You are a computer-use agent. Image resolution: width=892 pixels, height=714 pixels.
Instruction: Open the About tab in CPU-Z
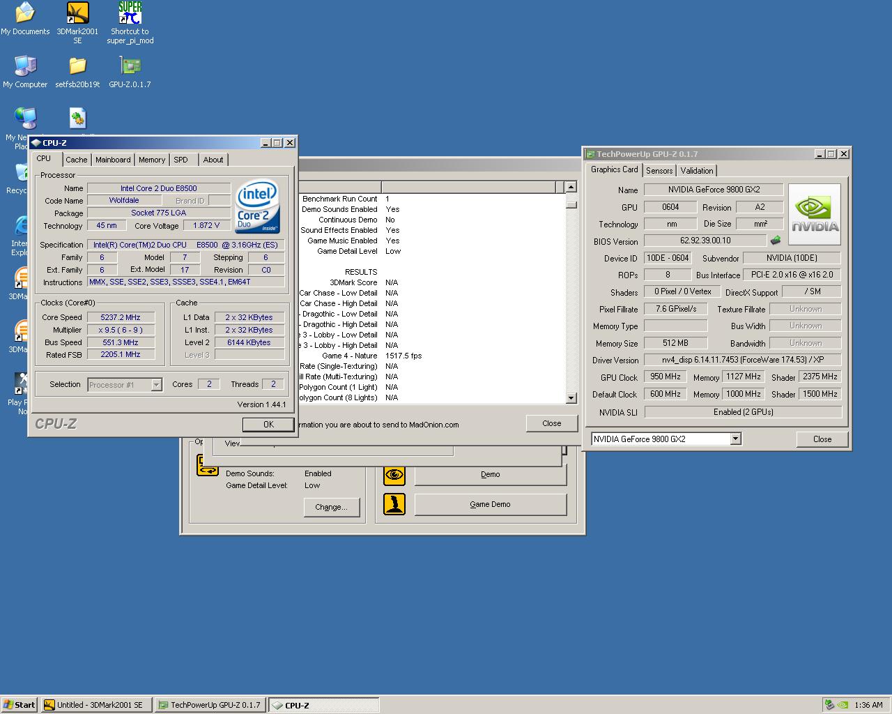pos(213,160)
